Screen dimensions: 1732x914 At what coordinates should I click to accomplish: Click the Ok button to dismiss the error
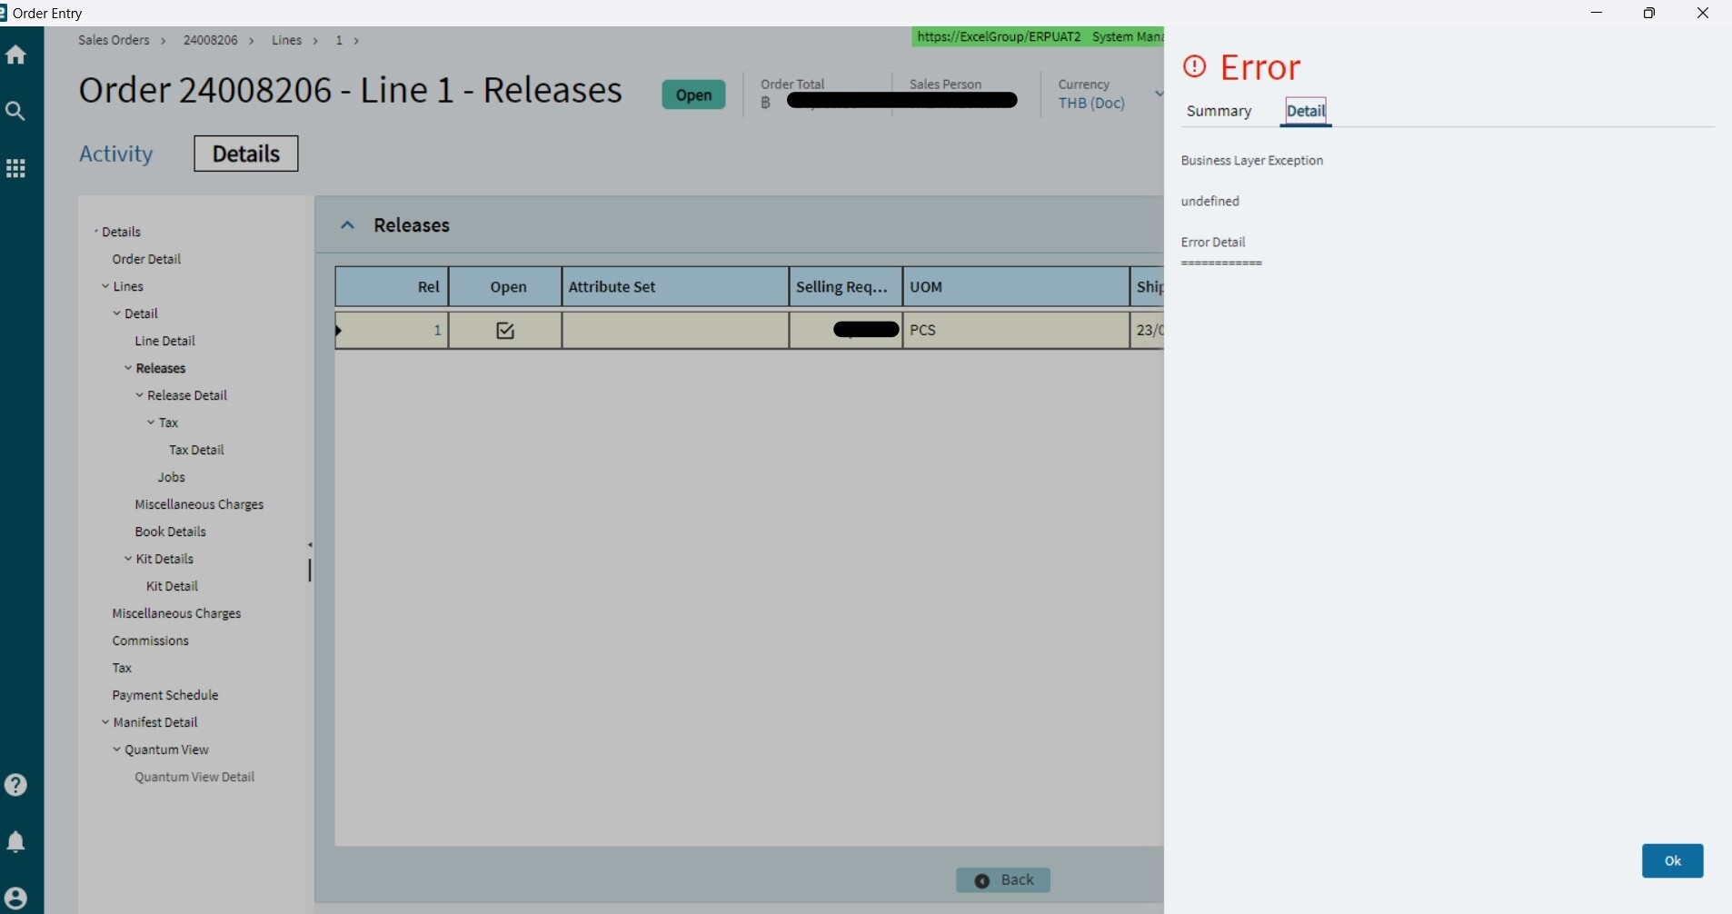[1673, 860]
